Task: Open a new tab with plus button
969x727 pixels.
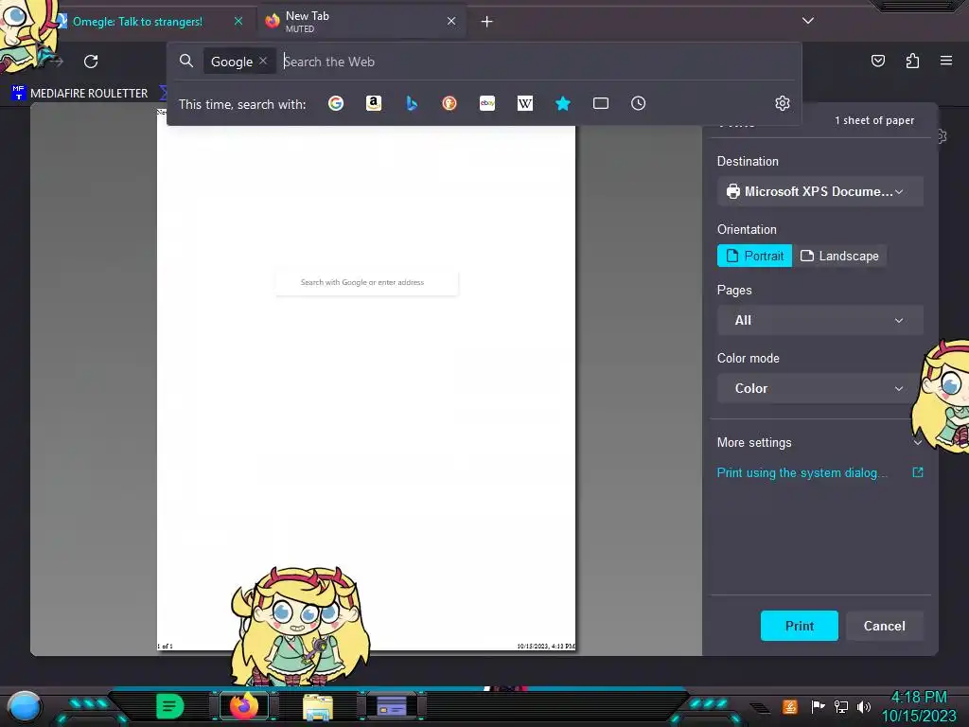Action: pos(487,22)
